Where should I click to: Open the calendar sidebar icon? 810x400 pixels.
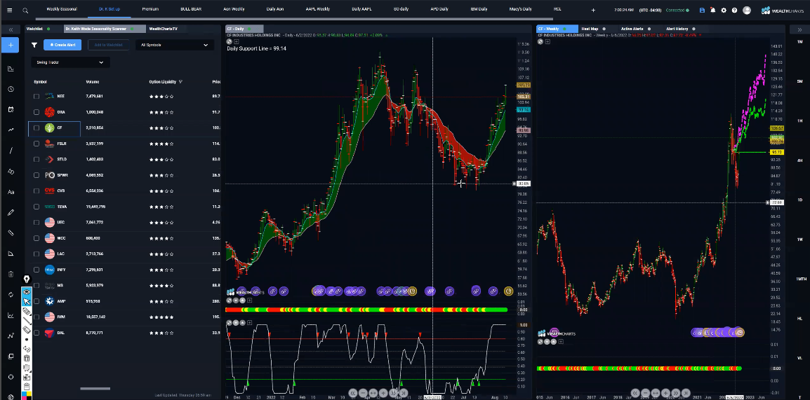point(11,109)
